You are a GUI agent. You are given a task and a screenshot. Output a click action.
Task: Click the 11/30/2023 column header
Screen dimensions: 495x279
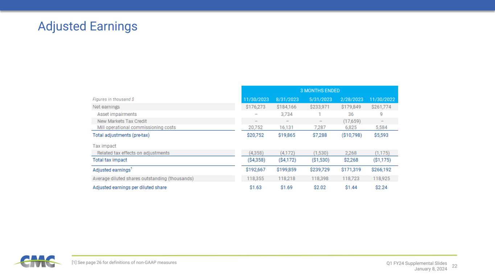tap(256, 100)
